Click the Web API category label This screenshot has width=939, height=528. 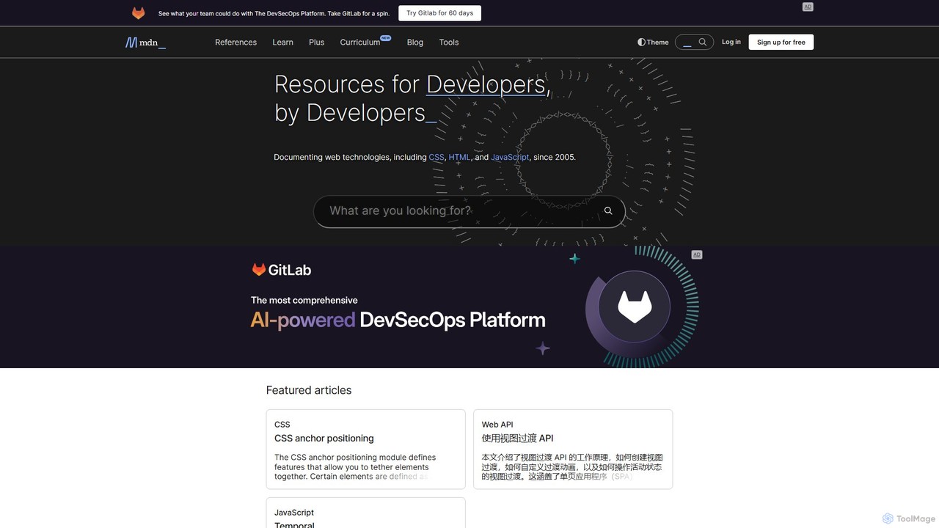[x=497, y=425]
